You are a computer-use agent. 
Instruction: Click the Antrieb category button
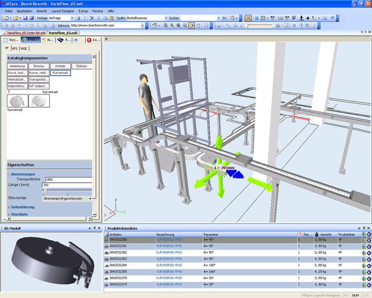60,66
